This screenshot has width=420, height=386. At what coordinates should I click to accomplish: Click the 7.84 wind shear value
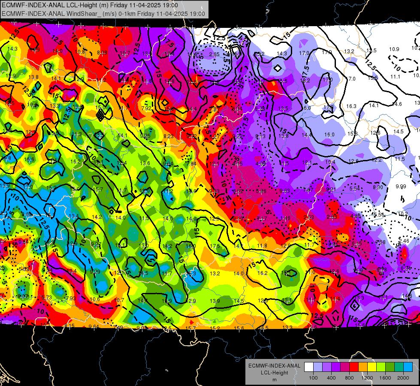[191, 164]
